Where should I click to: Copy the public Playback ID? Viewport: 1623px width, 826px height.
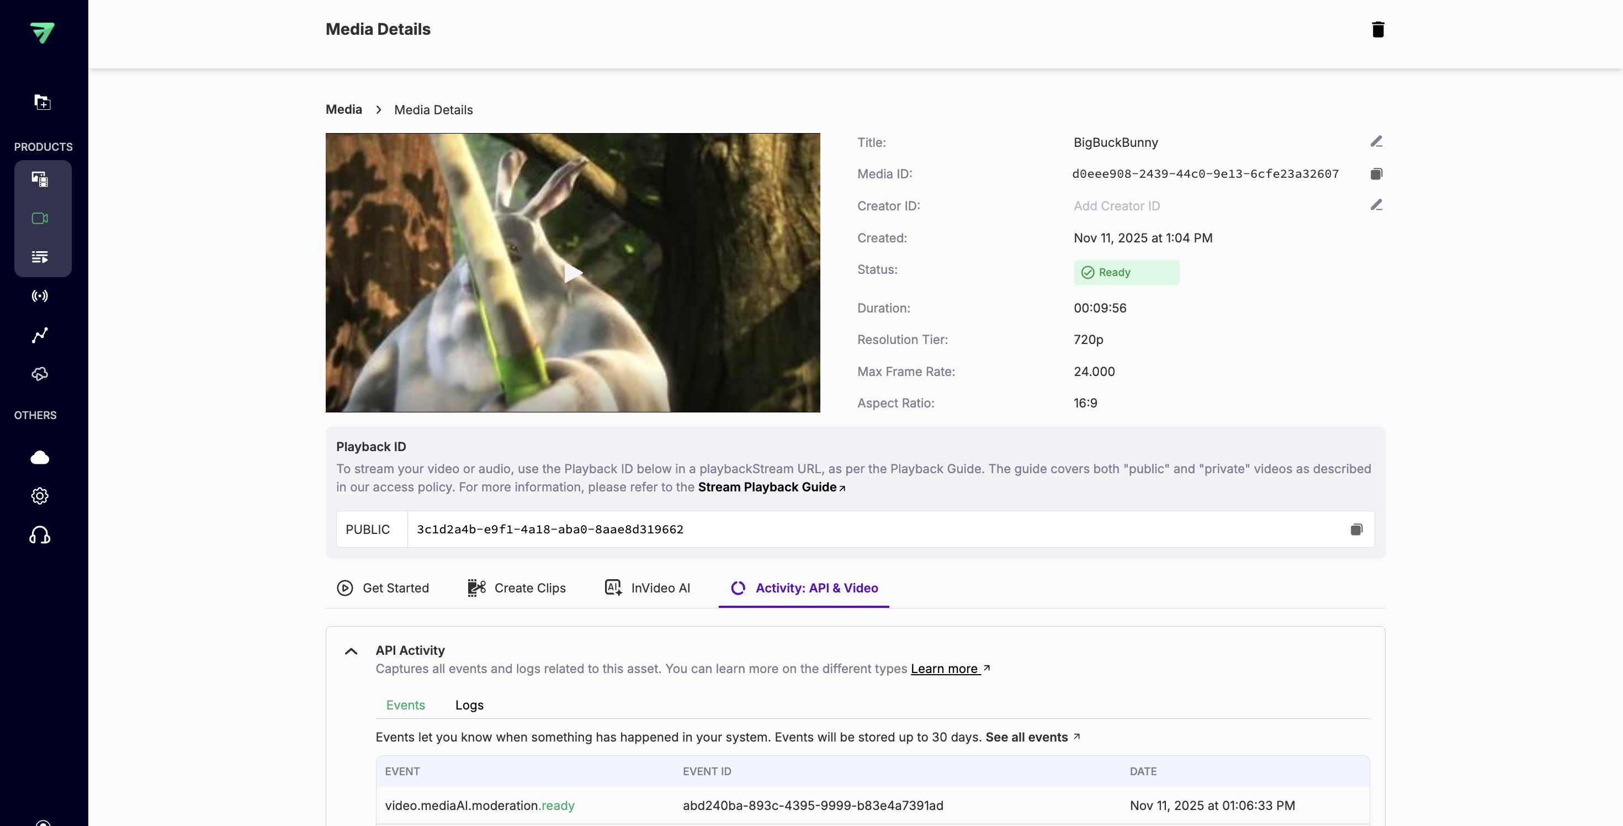(1356, 530)
